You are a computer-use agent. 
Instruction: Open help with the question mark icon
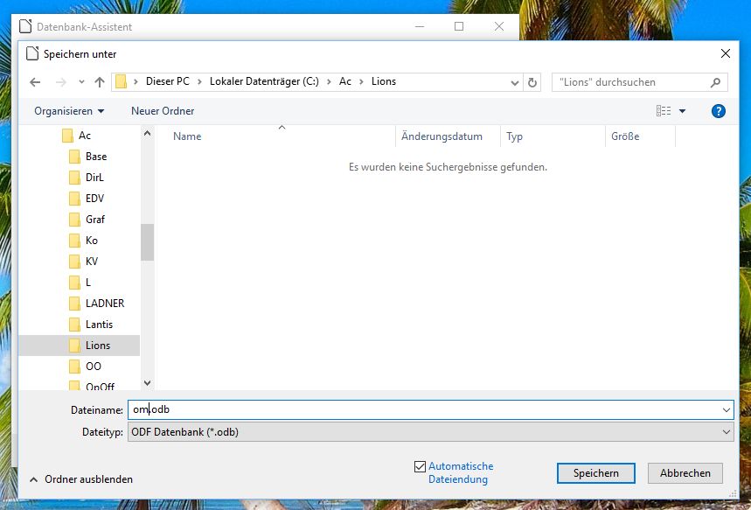pos(718,111)
